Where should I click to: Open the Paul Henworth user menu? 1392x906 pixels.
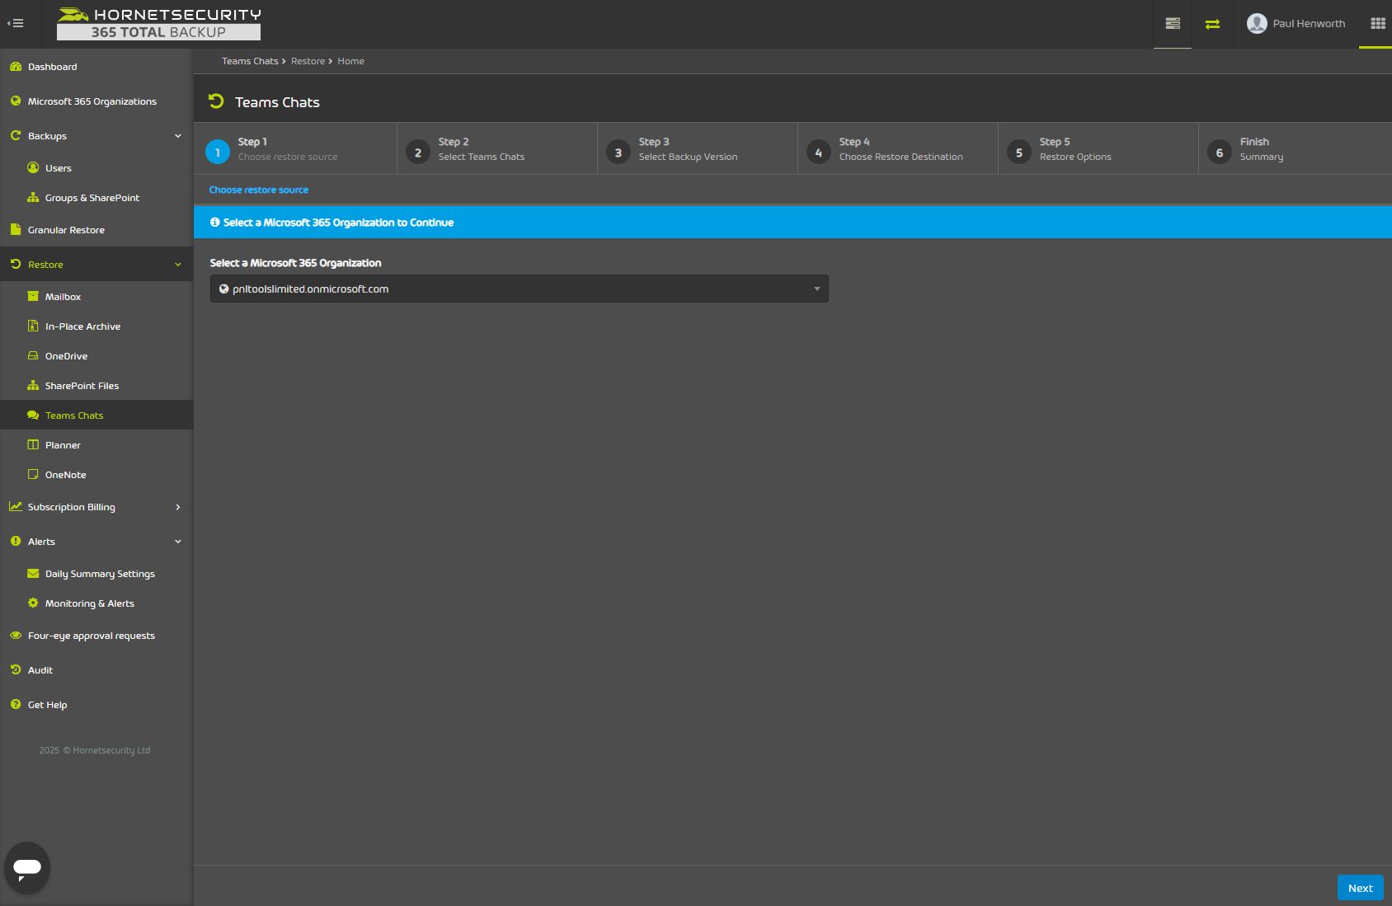1296,23
